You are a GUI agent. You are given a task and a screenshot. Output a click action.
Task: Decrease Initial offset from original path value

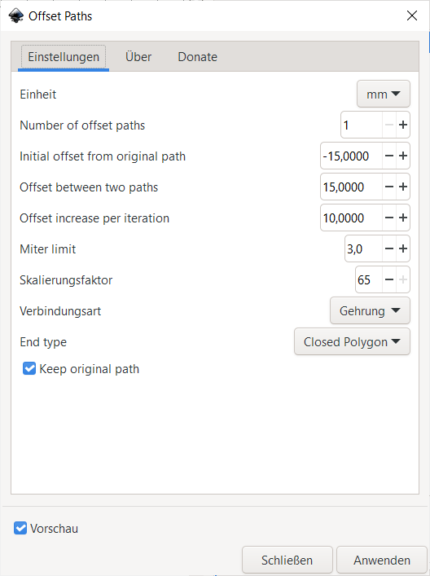point(388,156)
